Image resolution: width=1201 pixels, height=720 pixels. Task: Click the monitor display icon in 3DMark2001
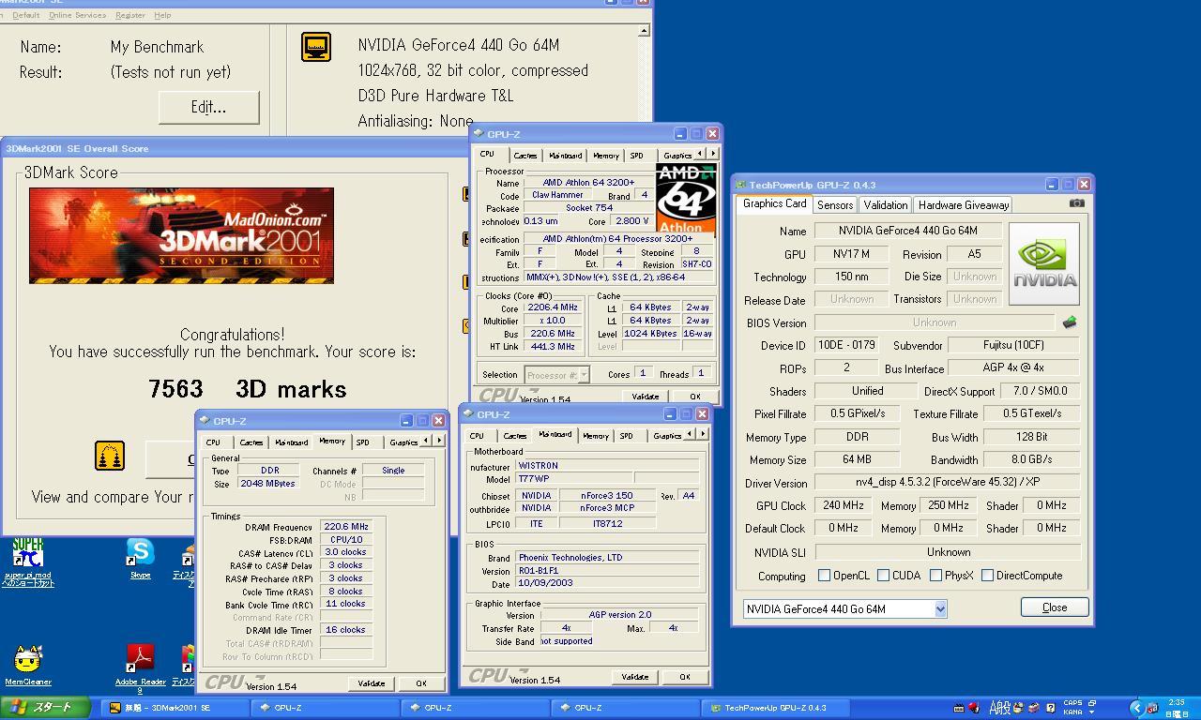[316, 47]
